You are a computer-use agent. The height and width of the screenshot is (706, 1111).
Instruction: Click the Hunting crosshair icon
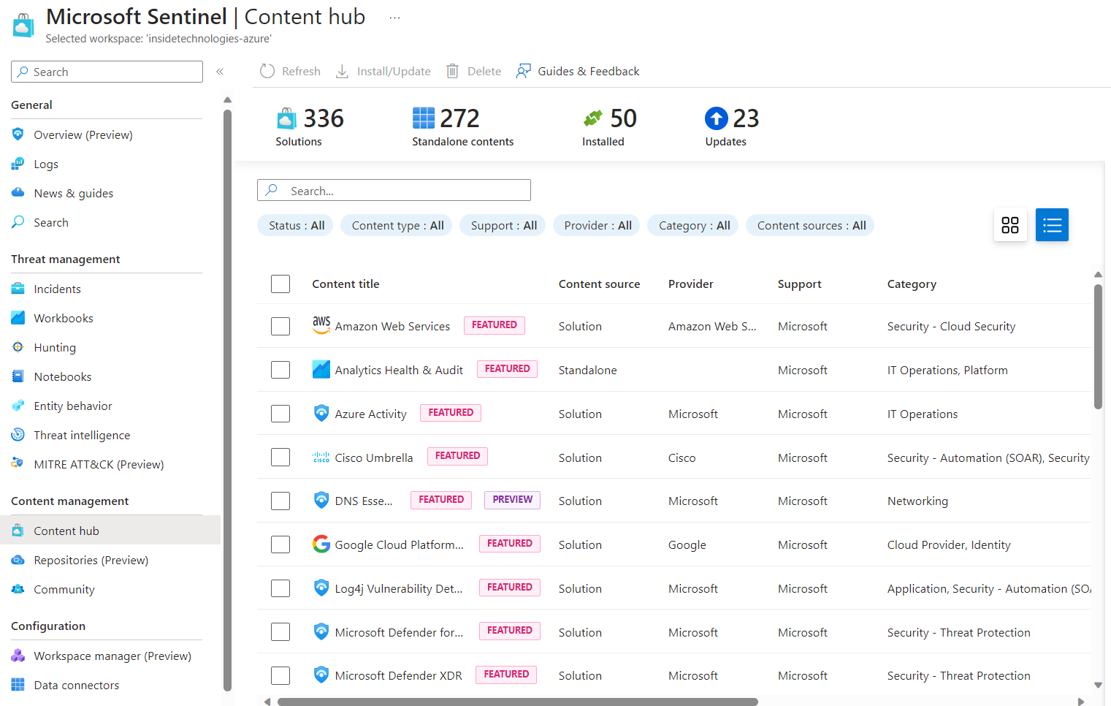click(x=18, y=347)
